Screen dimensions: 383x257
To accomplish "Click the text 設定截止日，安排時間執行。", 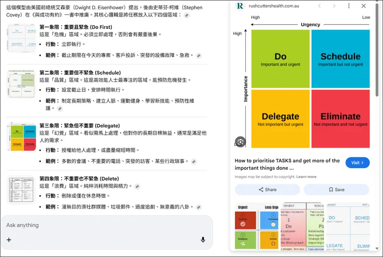I will [93, 90].
